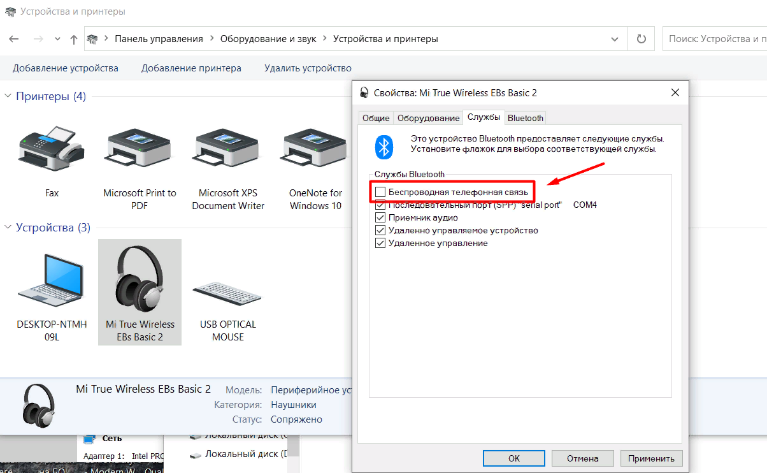Click the headphones icon in details pane

[39, 405]
